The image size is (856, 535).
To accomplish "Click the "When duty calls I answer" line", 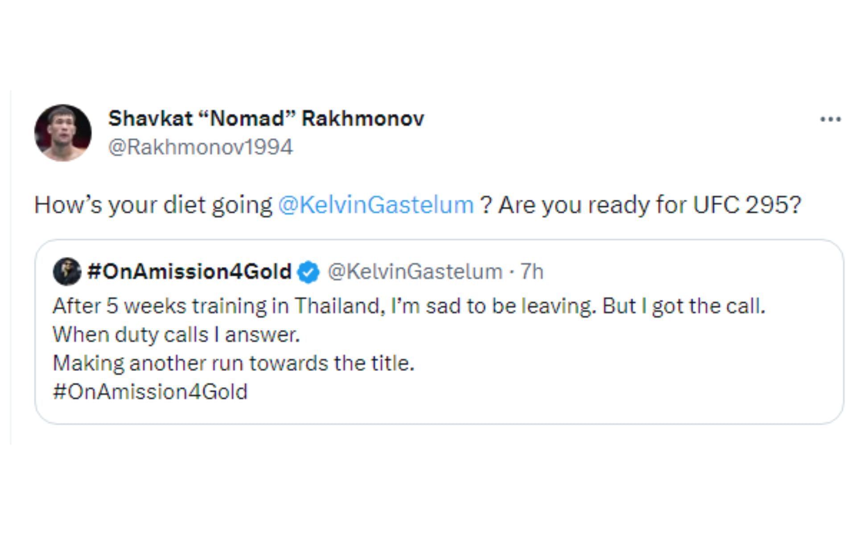I will coord(176,335).
